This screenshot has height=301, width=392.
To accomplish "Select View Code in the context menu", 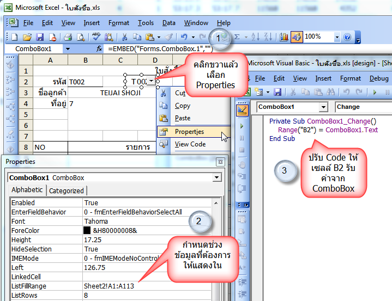I will [190, 144].
